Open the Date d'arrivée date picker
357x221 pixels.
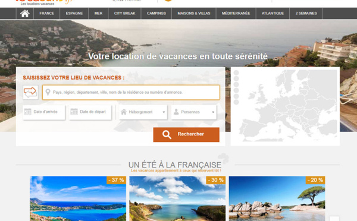44,112
